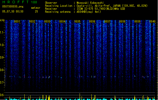Click the 0.9 kHz axis tick label
Screen dimensions: 158x100
pyautogui.click(x=2, y=57)
